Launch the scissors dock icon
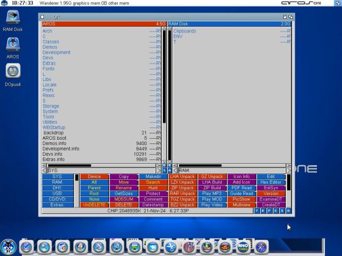Image resolution: width=342 pixels, height=256 pixels. pyautogui.click(x=171, y=247)
